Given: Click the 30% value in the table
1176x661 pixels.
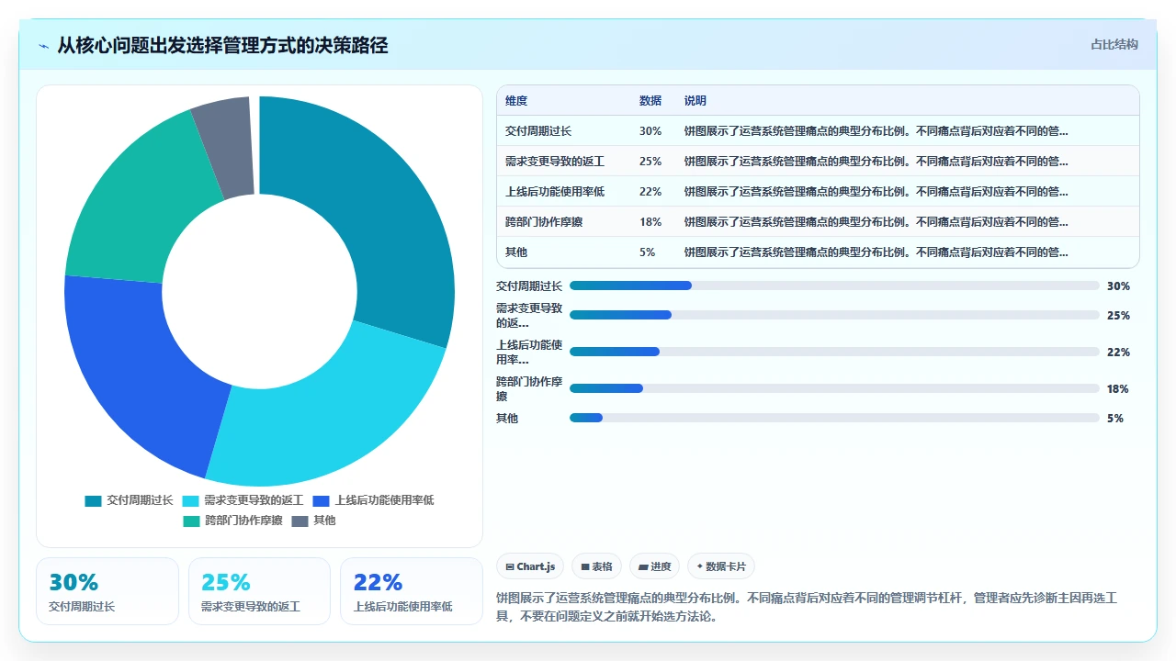Looking at the screenshot, I should click(x=650, y=131).
